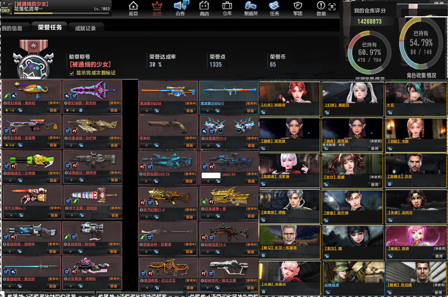The height and width of the screenshot is (297, 448).
Task: Open the 仓库 warehouse icon
Action: pyautogui.click(x=227, y=8)
